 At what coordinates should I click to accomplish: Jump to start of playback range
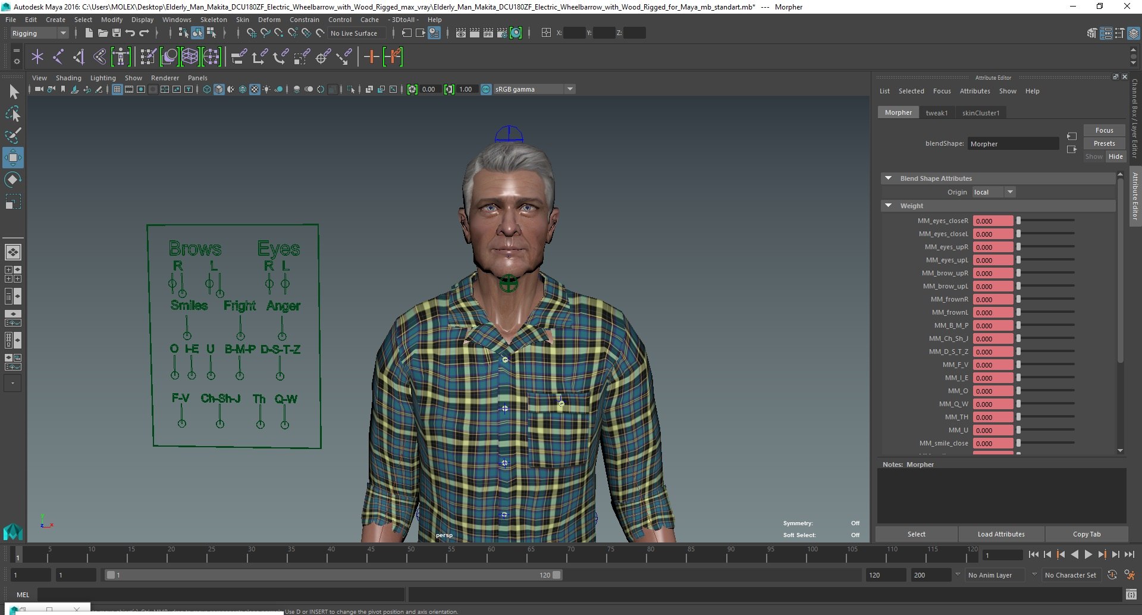click(x=1034, y=554)
